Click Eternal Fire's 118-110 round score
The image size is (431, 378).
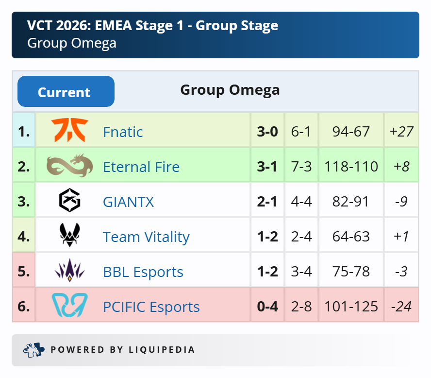[x=351, y=167]
